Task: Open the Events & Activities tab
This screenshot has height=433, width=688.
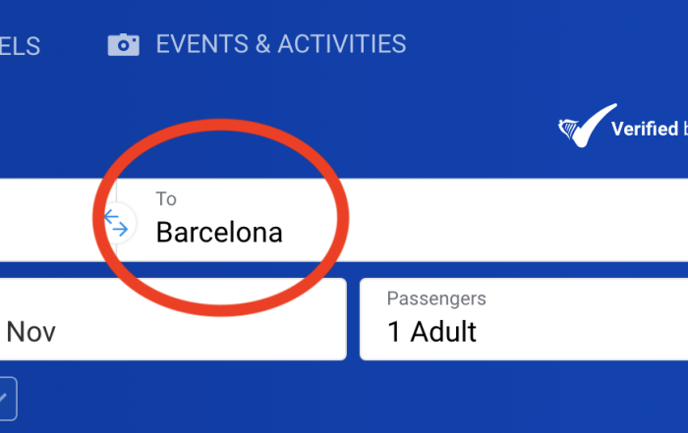Action: pyautogui.click(x=258, y=44)
